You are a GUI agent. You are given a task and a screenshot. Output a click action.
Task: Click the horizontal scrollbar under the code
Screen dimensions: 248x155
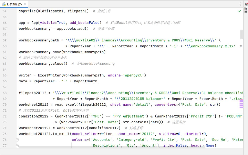(112, 147)
